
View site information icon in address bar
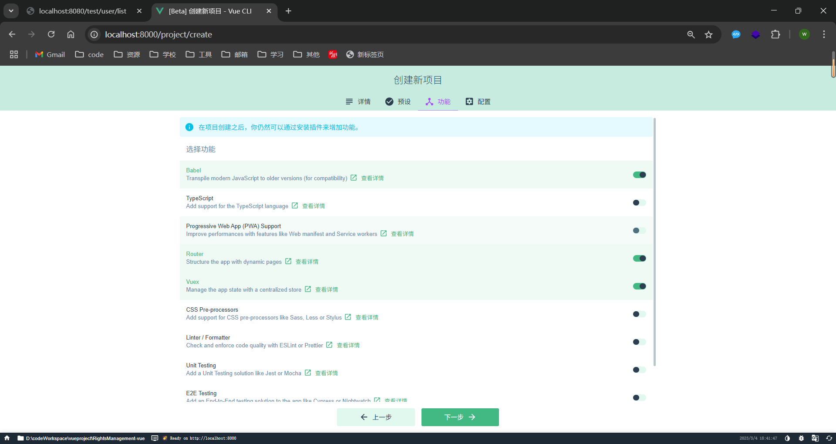coord(94,34)
